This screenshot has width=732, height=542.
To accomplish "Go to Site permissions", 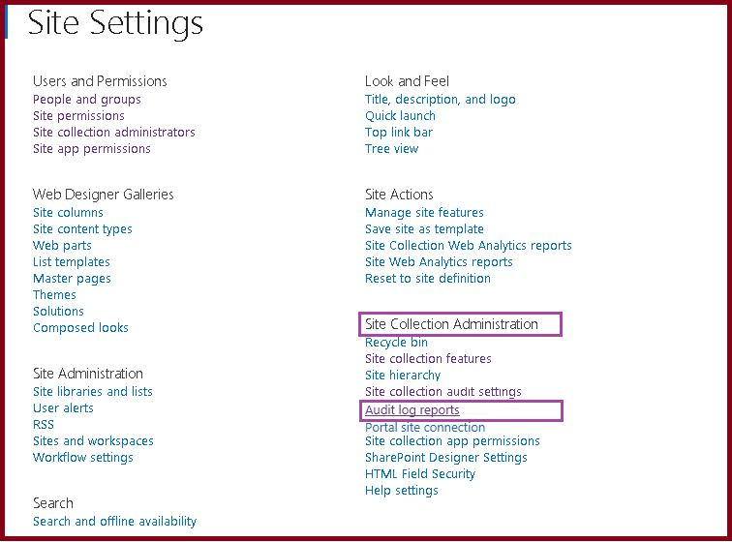I will [78, 116].
